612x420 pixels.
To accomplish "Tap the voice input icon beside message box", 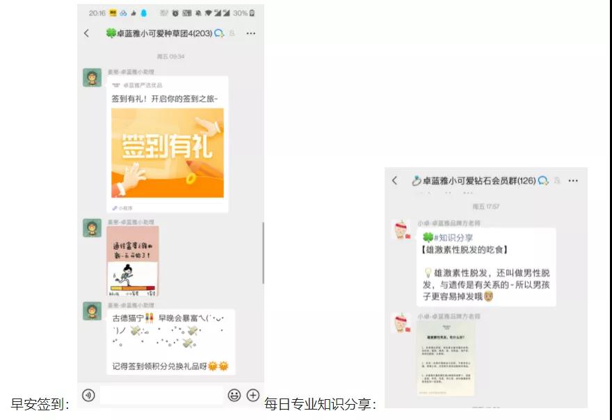I will coord(88,395).
